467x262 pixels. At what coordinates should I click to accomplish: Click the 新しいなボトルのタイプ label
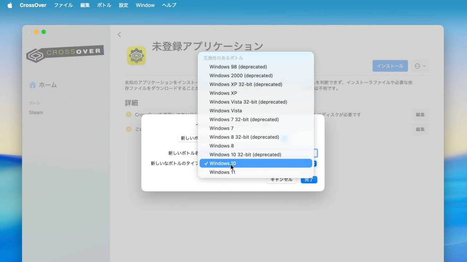(174, 163)
